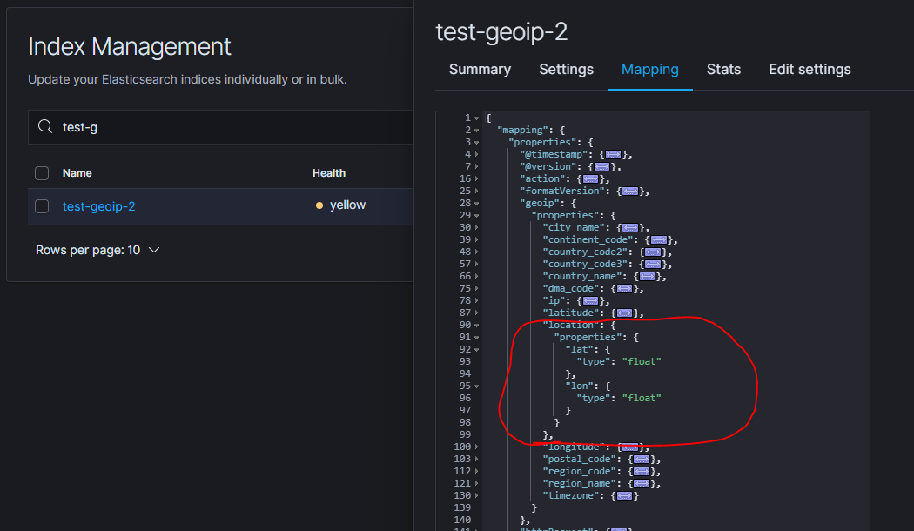The height and width of the screenshot is (531, 914).
Task: Open the Edit settings tab
Action: pyautogui.click(x=810, y=70)
